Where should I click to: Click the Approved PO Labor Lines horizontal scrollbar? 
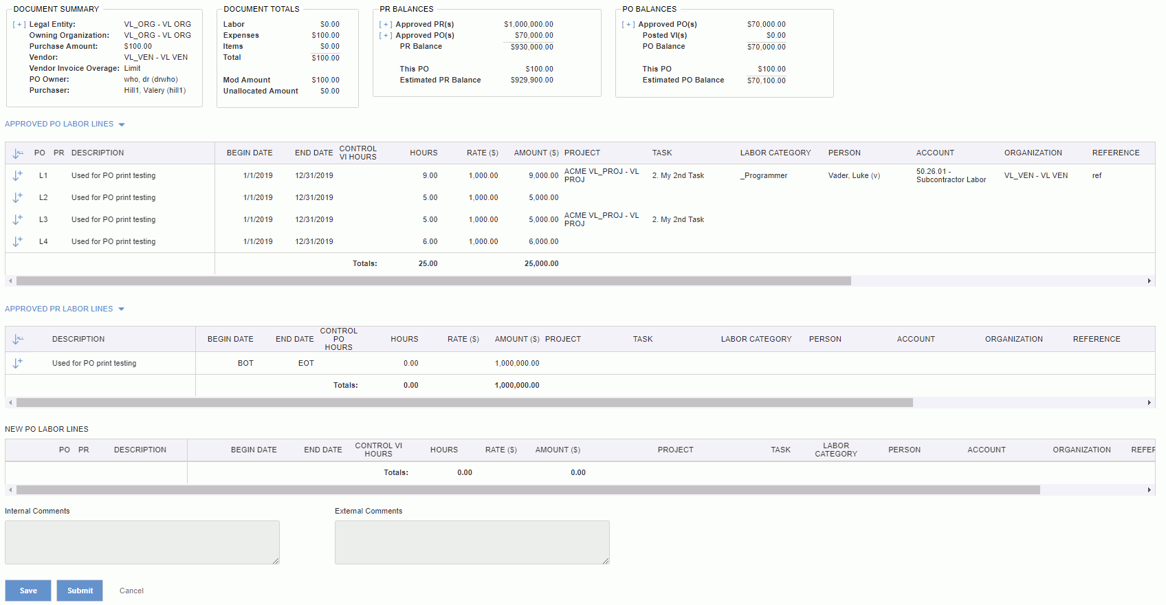click(434, 280)
